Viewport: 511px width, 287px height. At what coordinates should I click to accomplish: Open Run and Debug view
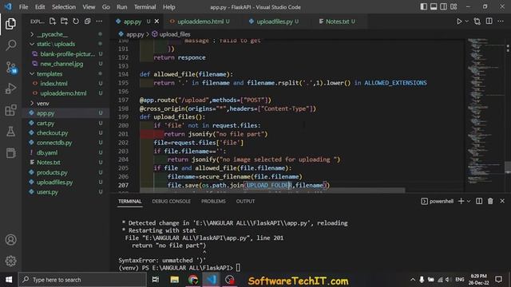pyautogui.click(x=10, y=88)
